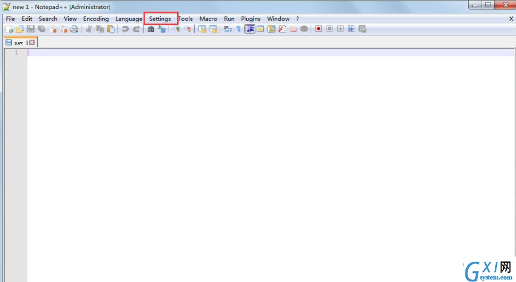The width and height of the screenshot is (516, 282).
Task: Open Find with the binoculars icon
Action: [x=151, y=29]
